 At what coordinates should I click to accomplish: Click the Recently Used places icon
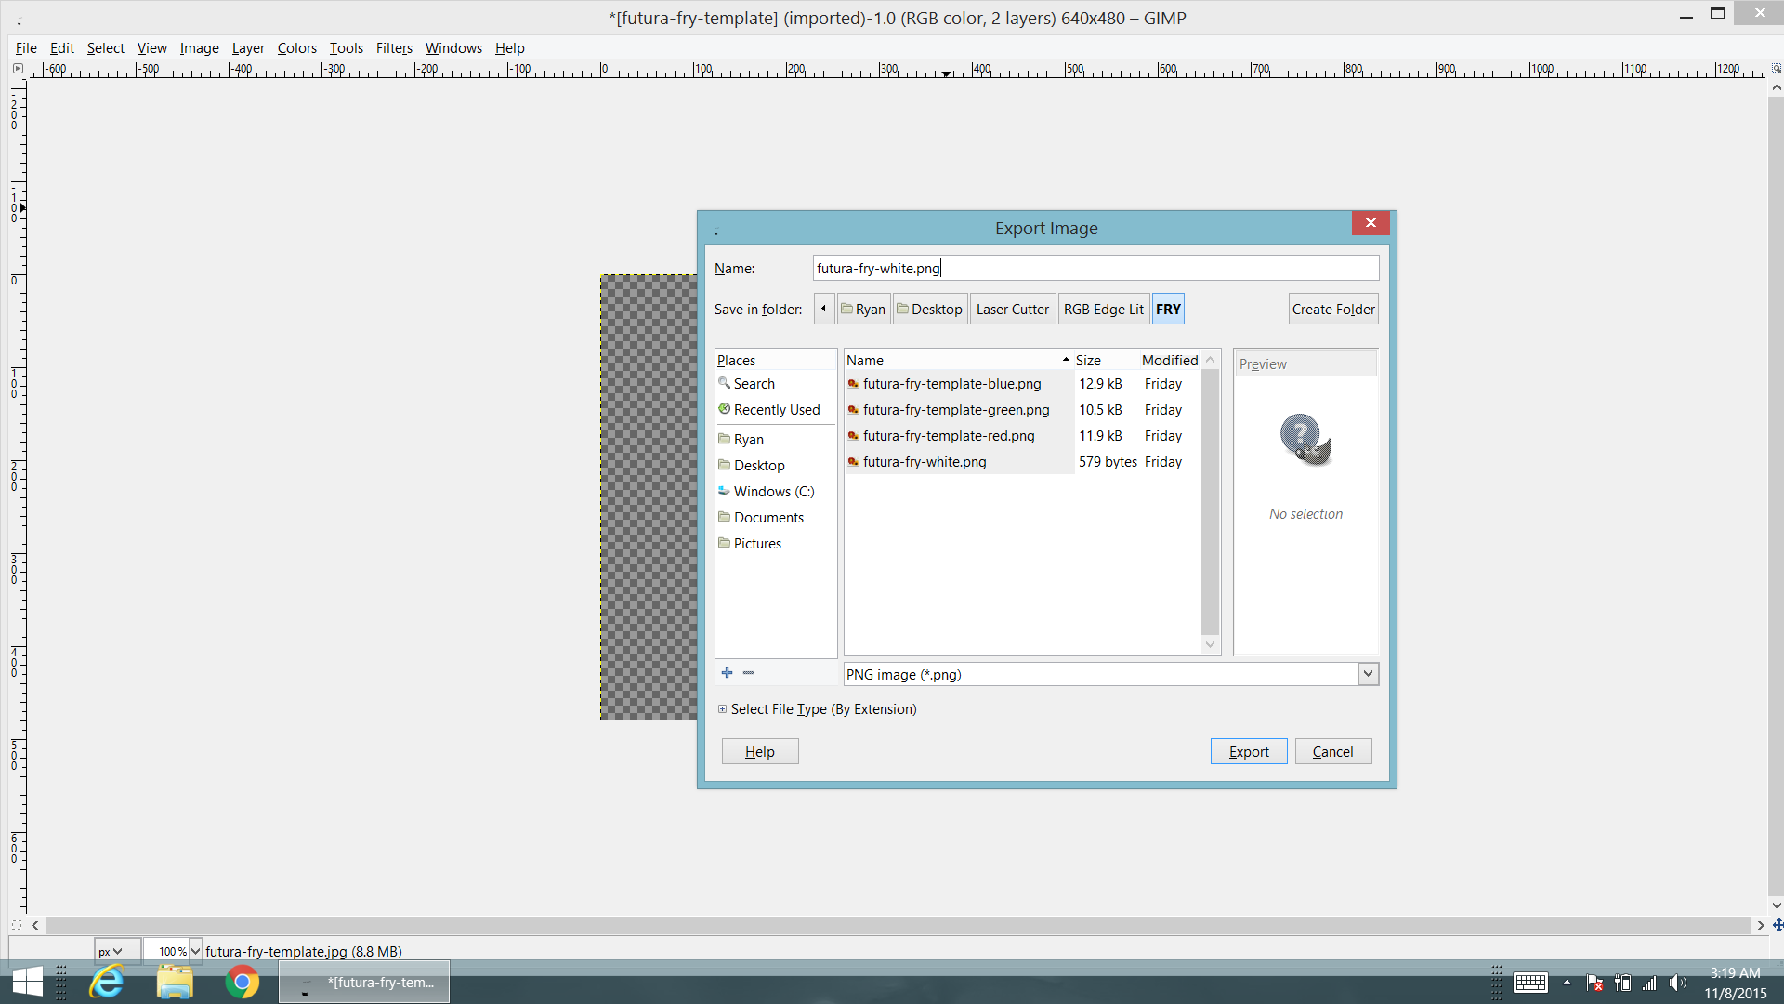(724, 409)
